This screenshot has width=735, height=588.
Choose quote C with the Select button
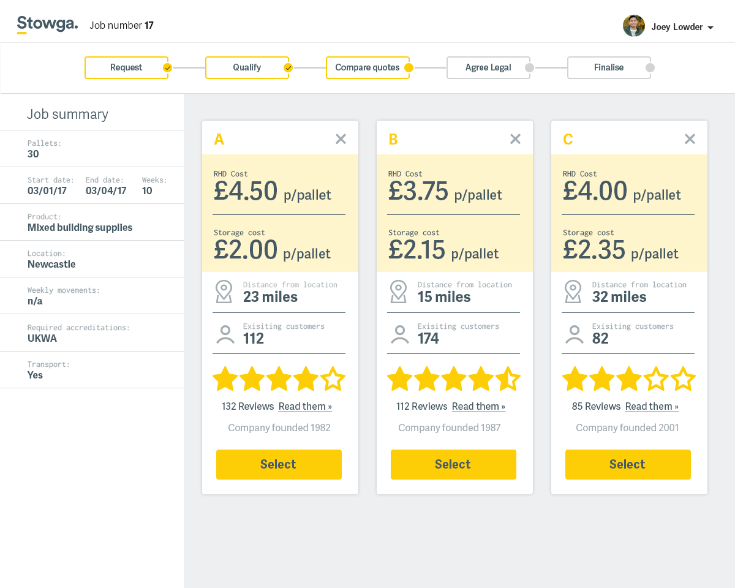pos(628,464)
